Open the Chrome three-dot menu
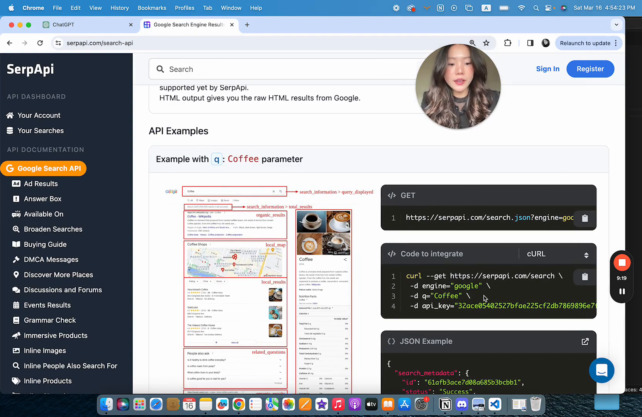This screenshot has width=642, height=417. pos(616,43)
